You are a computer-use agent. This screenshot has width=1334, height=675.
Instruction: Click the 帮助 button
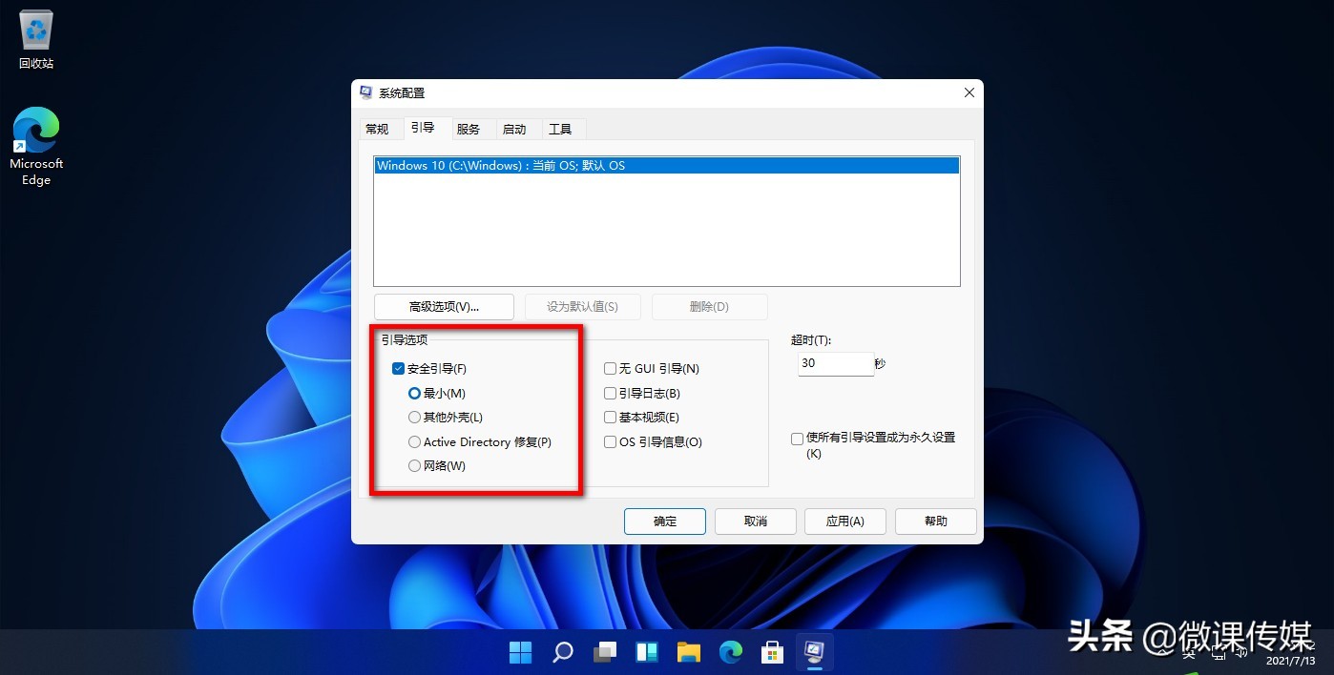pyautogui.click(x=936, y=522)
